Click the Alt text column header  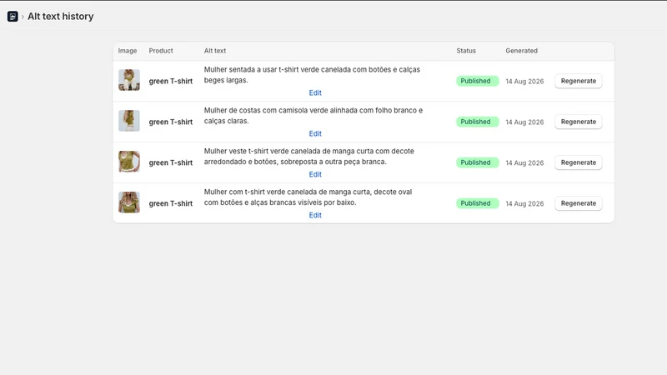click(x=215, y=51)
